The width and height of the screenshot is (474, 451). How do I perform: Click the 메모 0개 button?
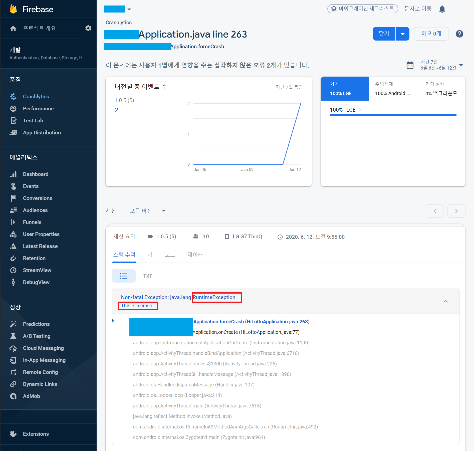tap(431, 34)
